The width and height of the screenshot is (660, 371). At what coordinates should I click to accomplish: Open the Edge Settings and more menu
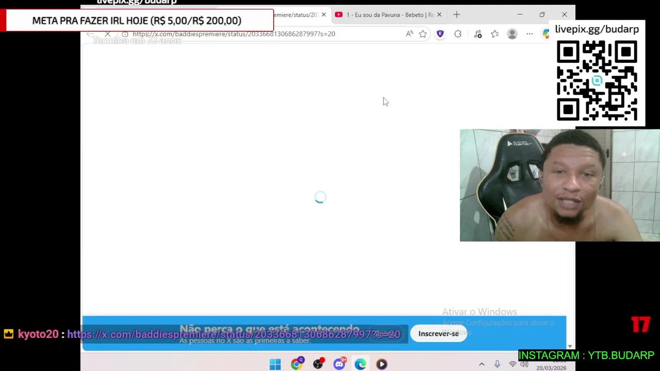530,34
